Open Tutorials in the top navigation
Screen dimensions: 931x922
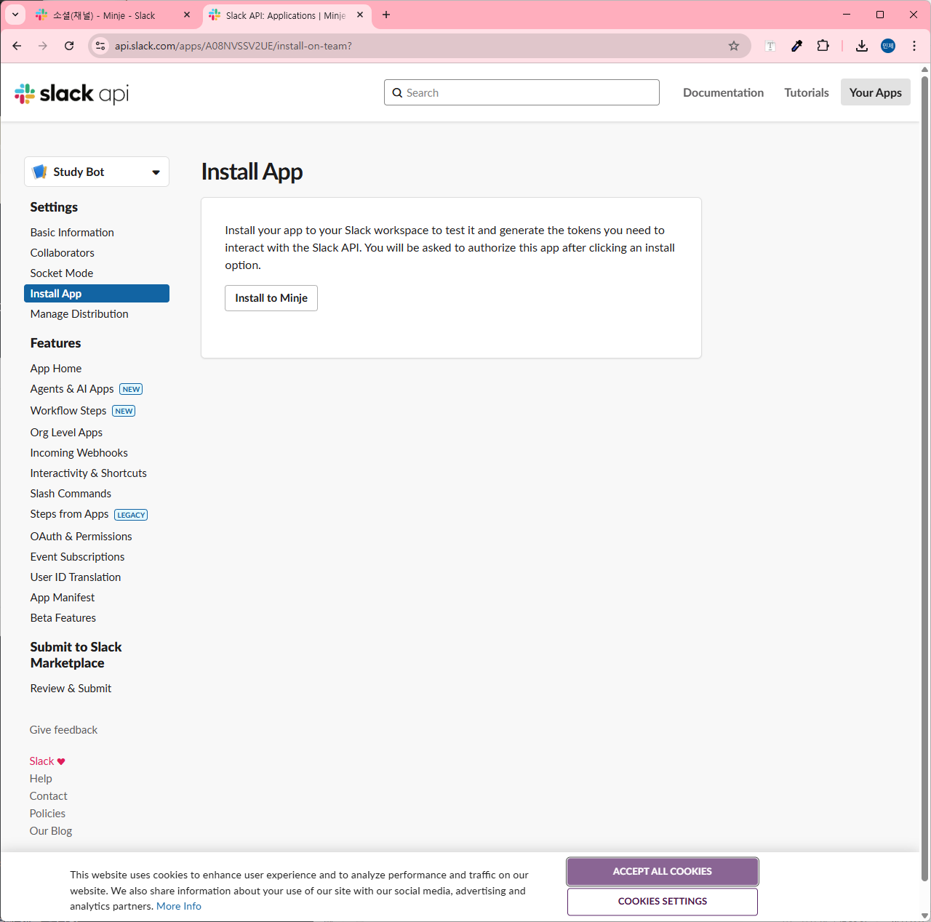coord(807,92)
